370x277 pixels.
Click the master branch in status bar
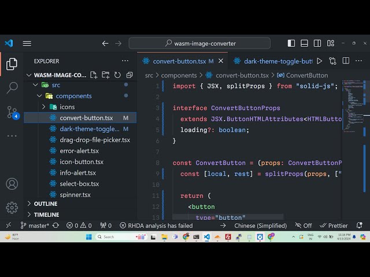coord(35,226)
